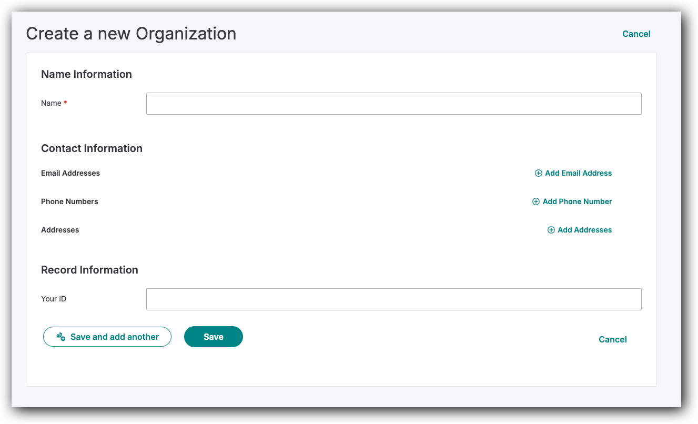Click the Contact Information section heading
698x424 pixels.
click(x=92, y=148)
